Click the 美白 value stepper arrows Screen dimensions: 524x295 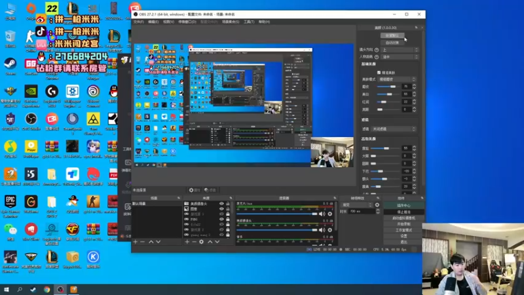click(x=415, y=94)
